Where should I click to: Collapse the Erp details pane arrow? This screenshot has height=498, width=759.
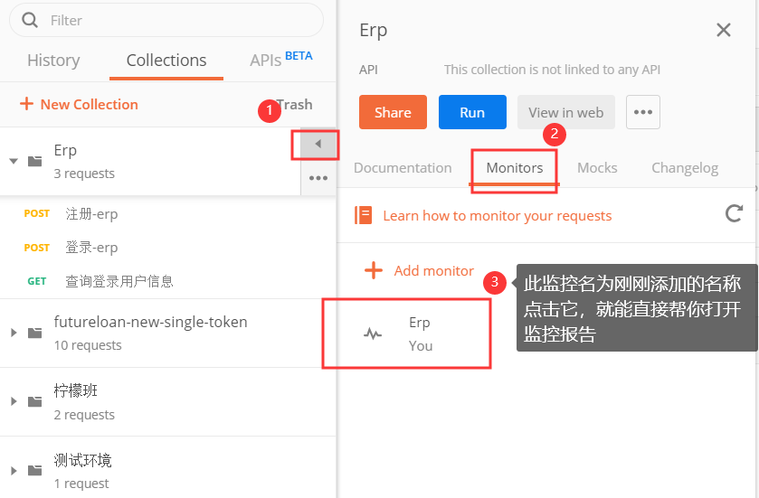(318, 144)
